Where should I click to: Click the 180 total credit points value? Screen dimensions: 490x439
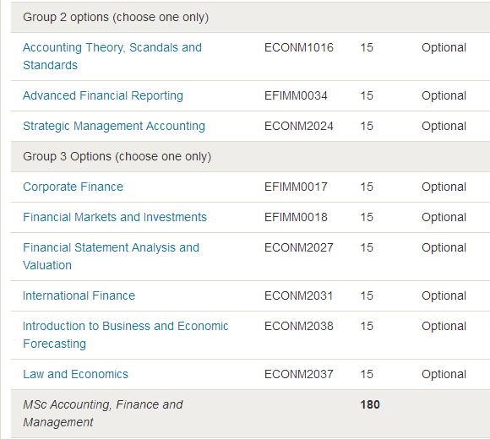[x=370, y=404]
